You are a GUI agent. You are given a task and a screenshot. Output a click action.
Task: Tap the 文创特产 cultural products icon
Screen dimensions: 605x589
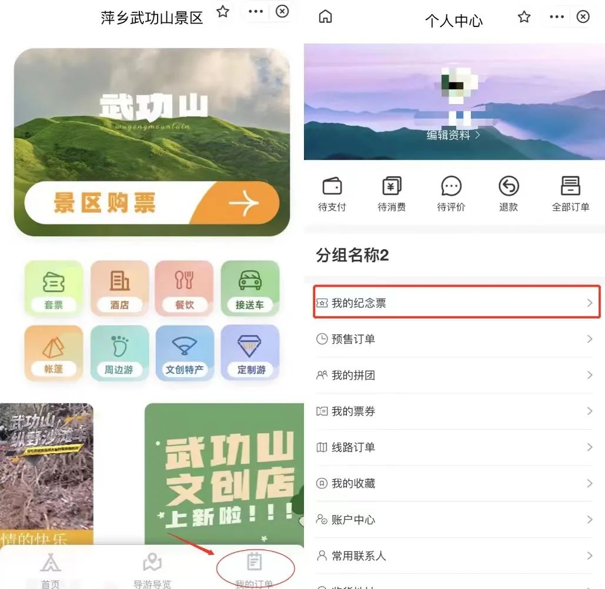coord(185,353)
